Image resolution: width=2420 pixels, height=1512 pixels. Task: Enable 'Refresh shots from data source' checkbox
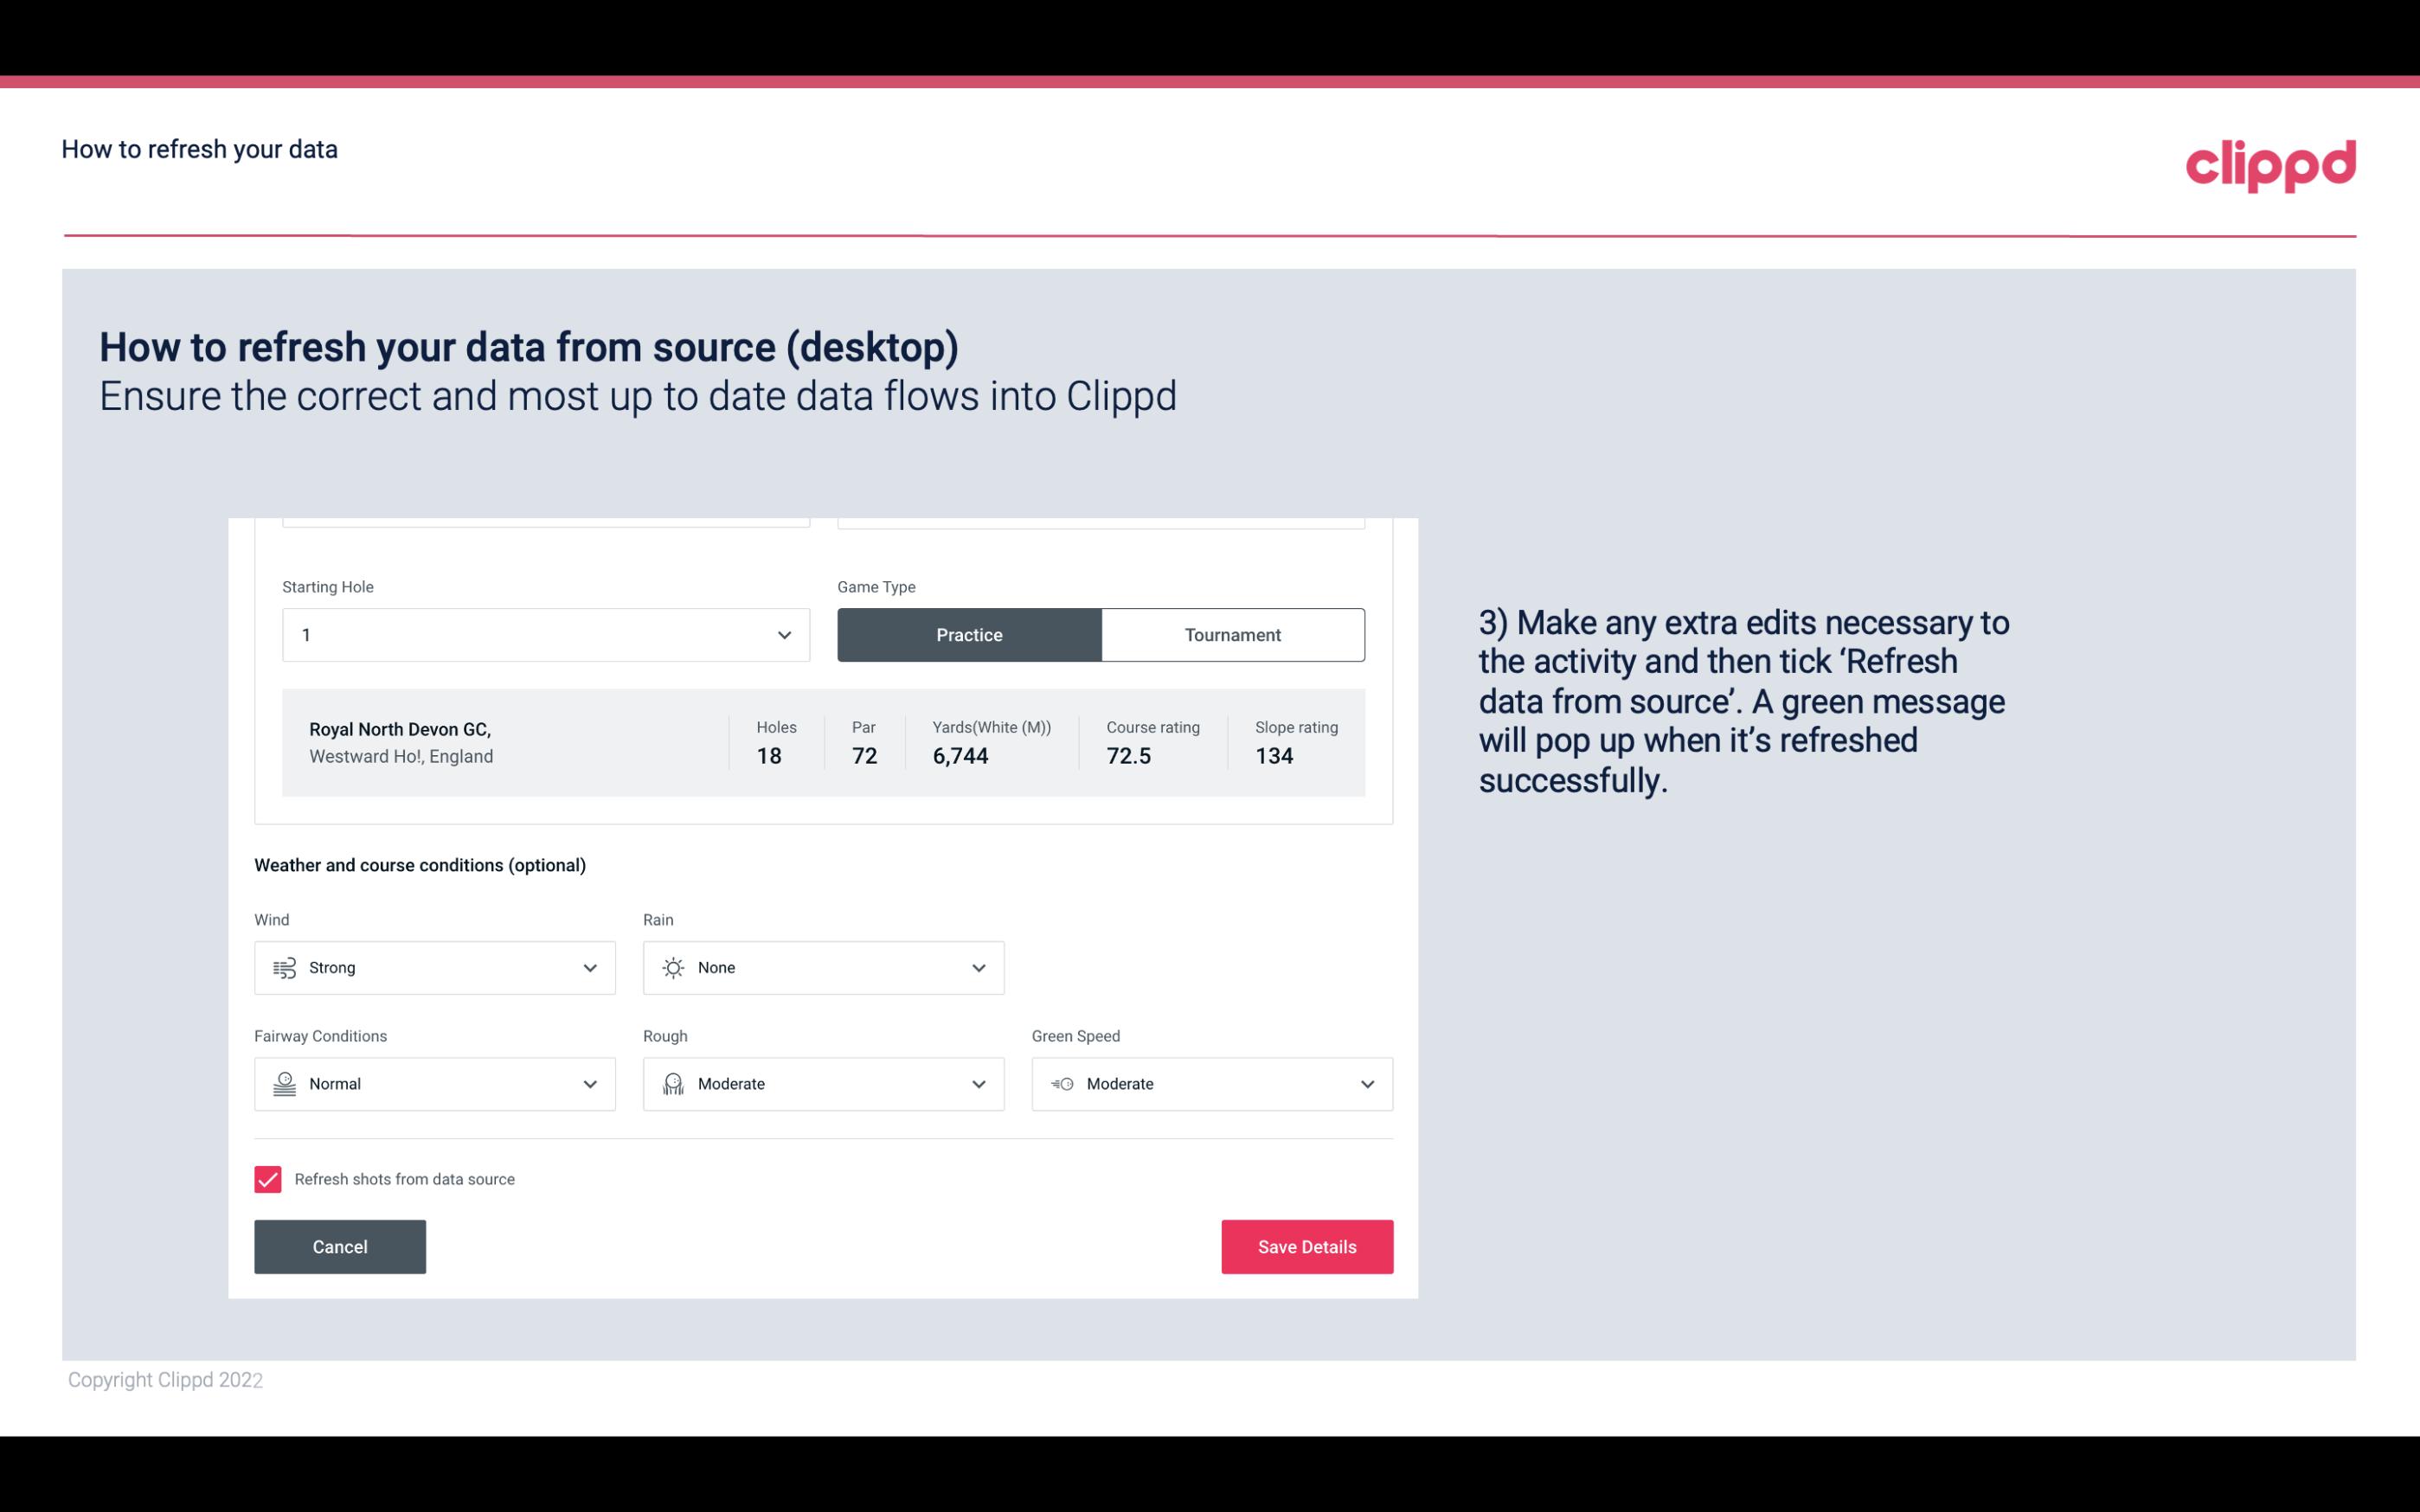click(268, 1179)
